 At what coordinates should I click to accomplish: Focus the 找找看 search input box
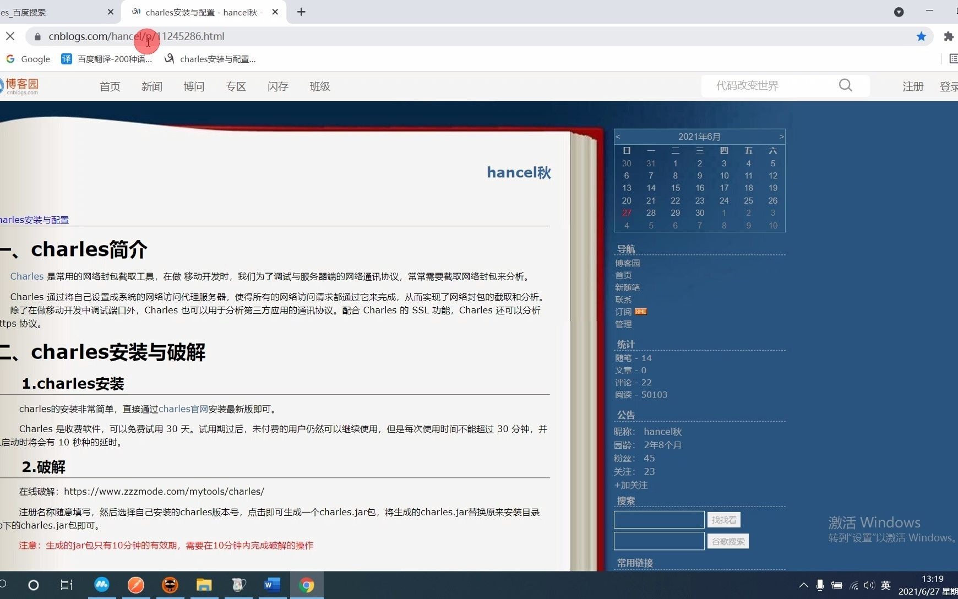point(659,520)
